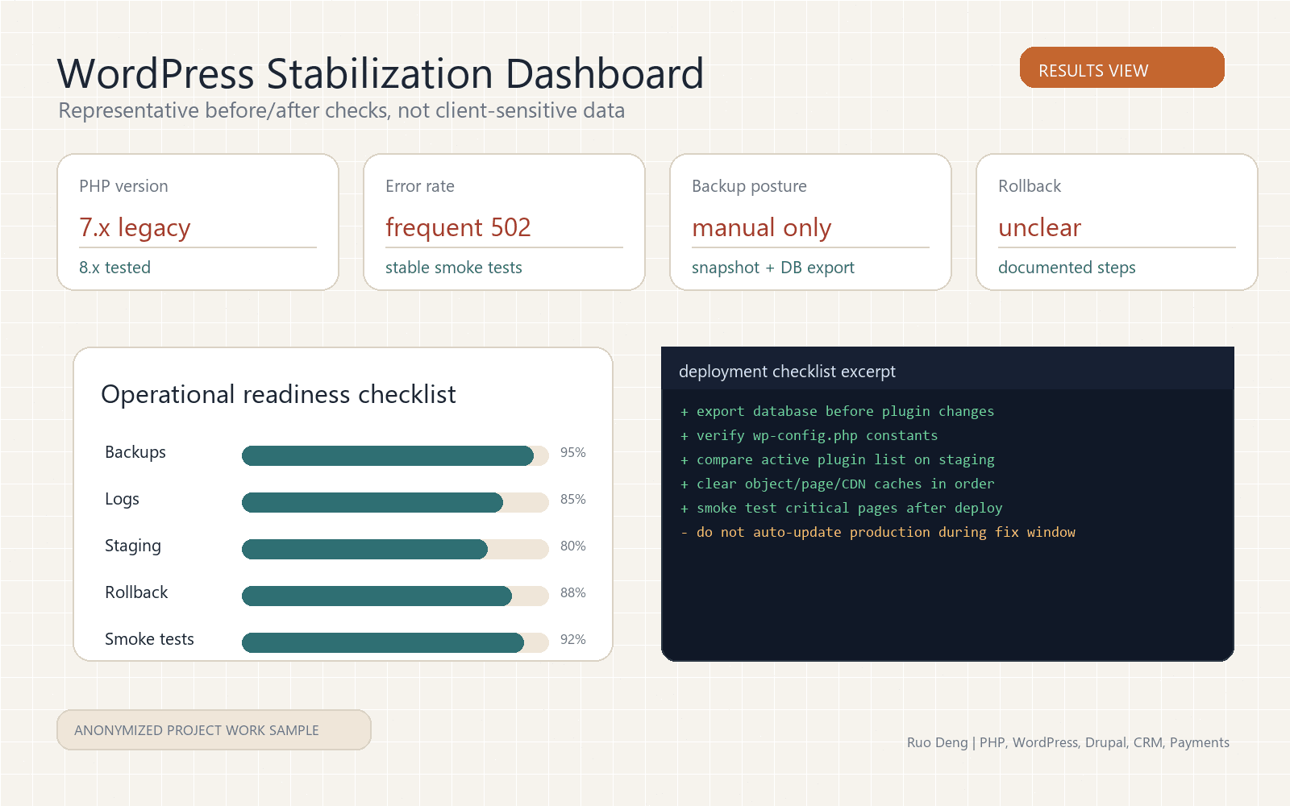
Task: Click the 'do not auto-update production' line
Action: coord(877,532)
